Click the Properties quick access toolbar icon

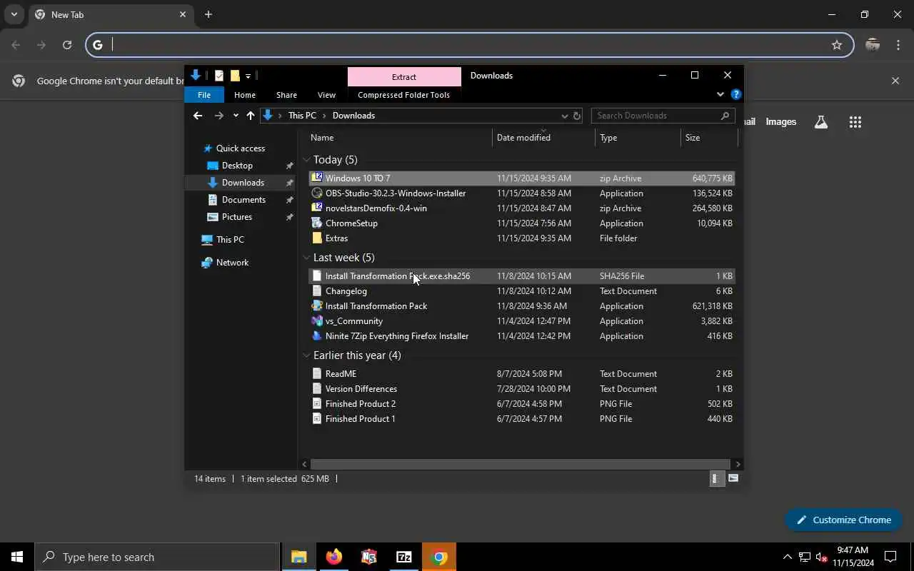pos(219,76)
